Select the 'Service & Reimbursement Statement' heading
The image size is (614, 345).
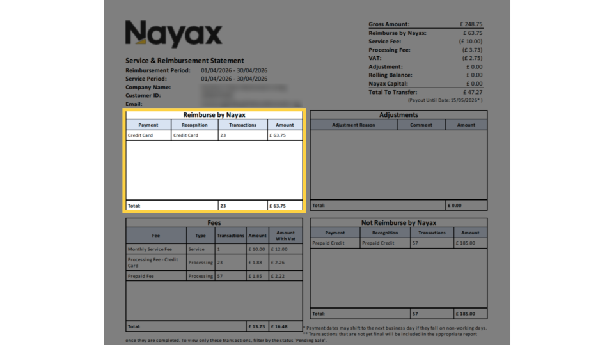tap(184, 61)
